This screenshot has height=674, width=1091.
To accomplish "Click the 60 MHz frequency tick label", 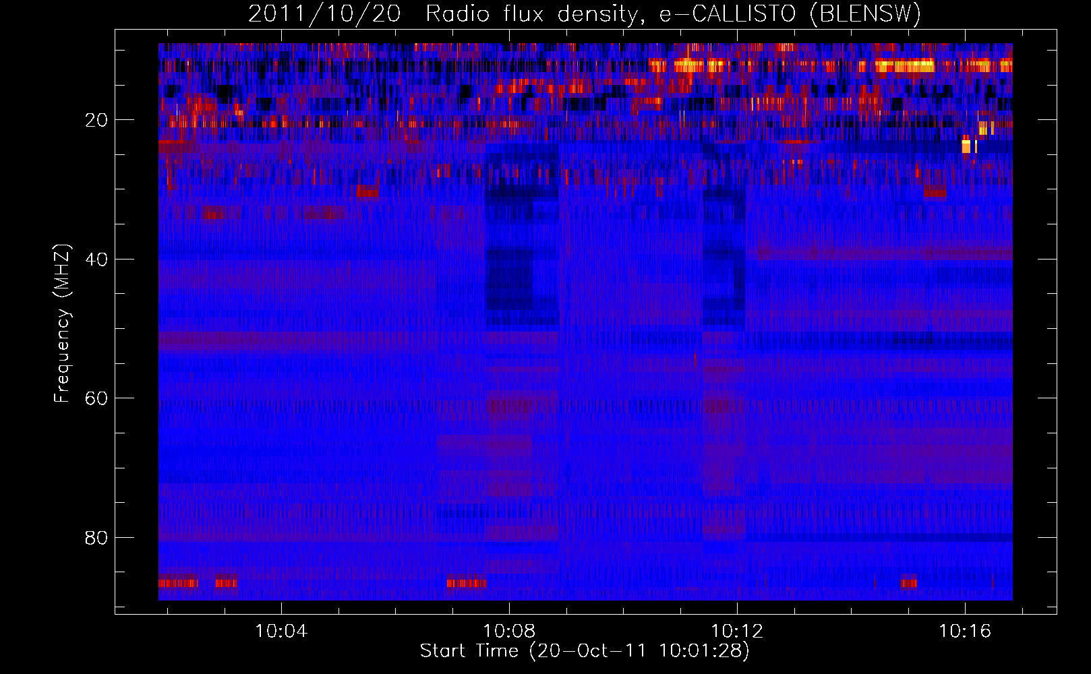I will pos(96,398).
